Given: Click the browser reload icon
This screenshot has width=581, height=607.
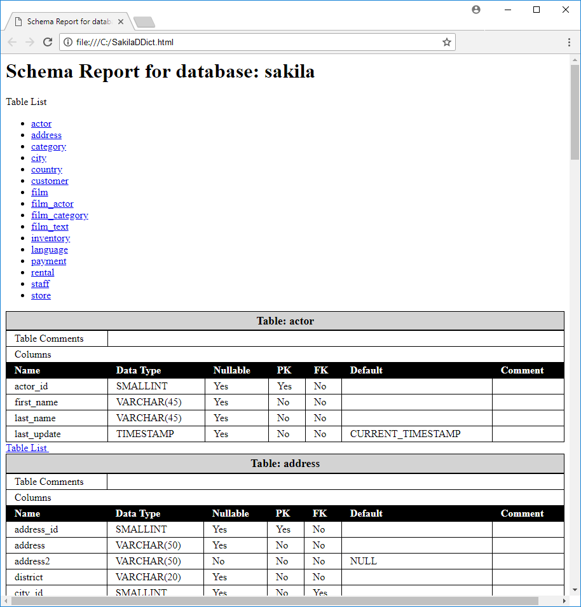Looking at the screenshot, I should pyautogui.click(x=47, y=42).
